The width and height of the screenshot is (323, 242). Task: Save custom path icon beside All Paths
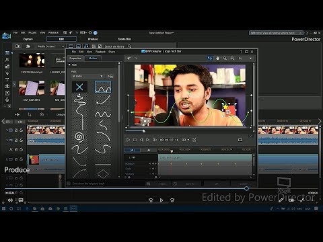[x=110, y=76]
